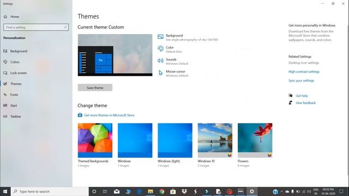The image size is (349, 196).
Task: Click the search magnifier in Find a setting
Action: (65, 27)
